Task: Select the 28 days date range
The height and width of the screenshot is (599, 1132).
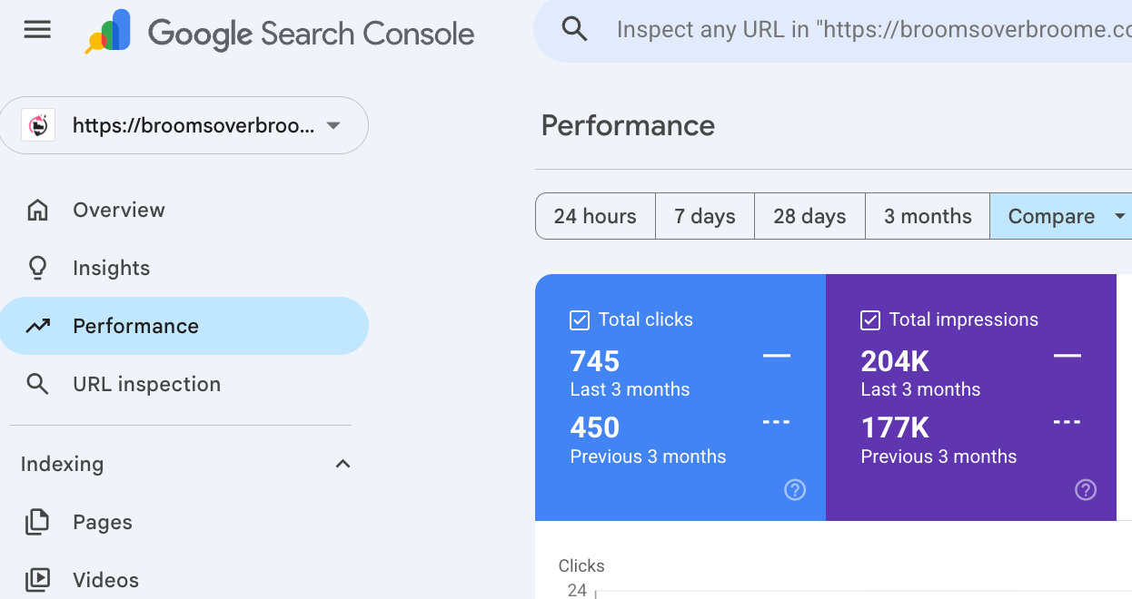Action: click(x=809, y=216)
